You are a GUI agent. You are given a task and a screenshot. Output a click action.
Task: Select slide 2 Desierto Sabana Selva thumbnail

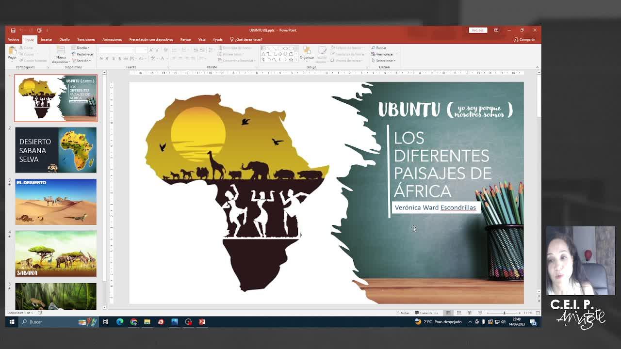click(x=56, y=150)
